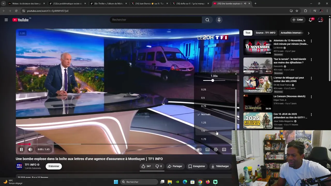The height and width of the screenshot is (186, 331).
Task: Open Windows Start menu
Action: click(x=116, y=182)
